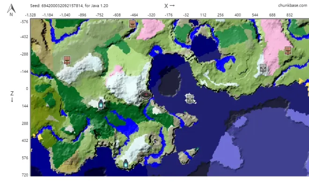Click the X axis arrow label
The width and height of the screenshot is (309, 192).
[x=169, y=6]
